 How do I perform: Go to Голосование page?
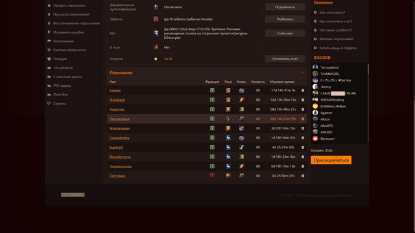64,41
